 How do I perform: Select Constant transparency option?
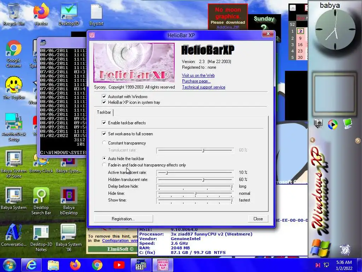pyautogui.click(x=104, y=143)
